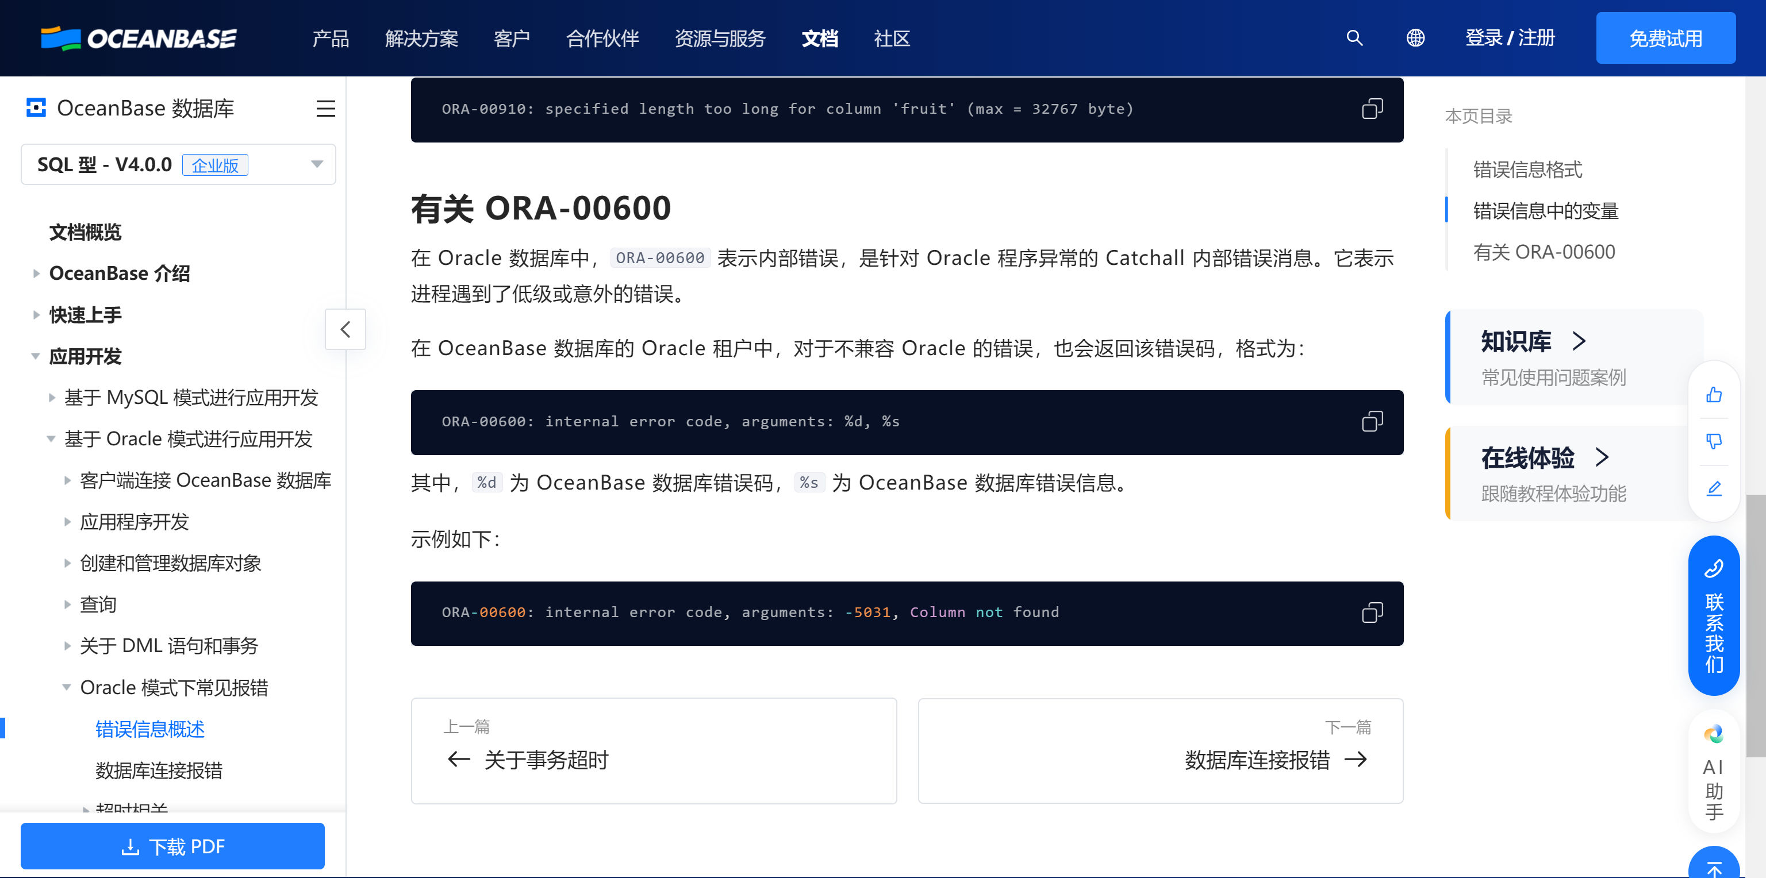1766x878 pixels.
Task: Expand the 快速上手 tree node
Action: click(36, 315)
